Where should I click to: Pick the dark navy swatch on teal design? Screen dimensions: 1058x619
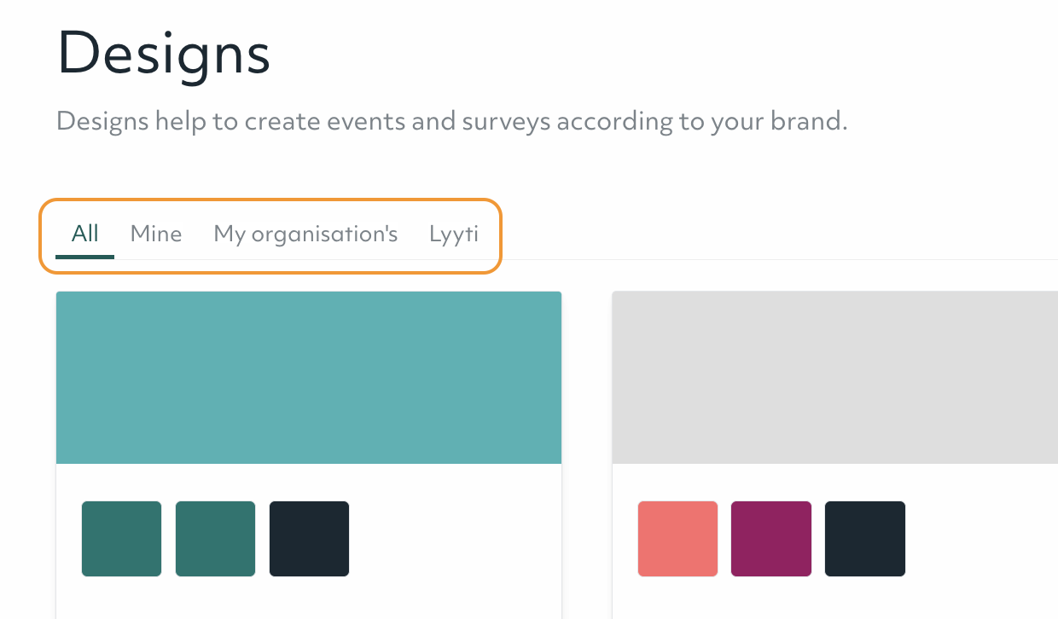pos(309,539)
